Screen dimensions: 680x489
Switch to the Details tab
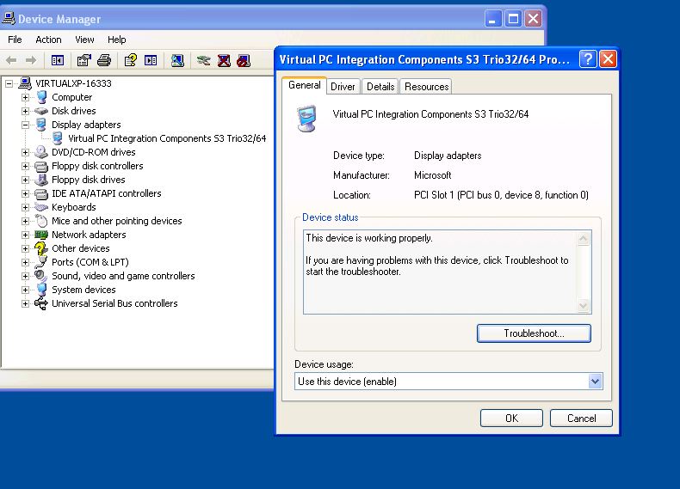380,87
